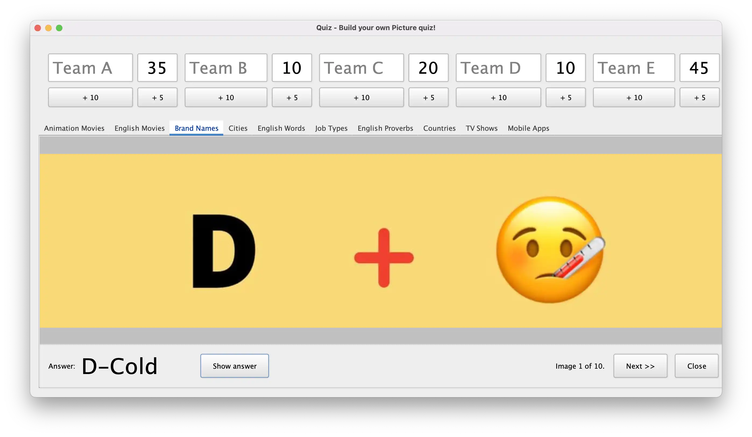Click the '+5' button for Team B

(293, 97)
